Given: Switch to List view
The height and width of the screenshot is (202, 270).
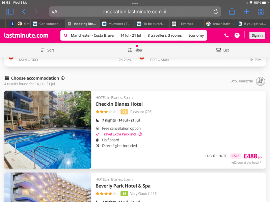Looking at the screenshot, I should click(x=222, y=50).
